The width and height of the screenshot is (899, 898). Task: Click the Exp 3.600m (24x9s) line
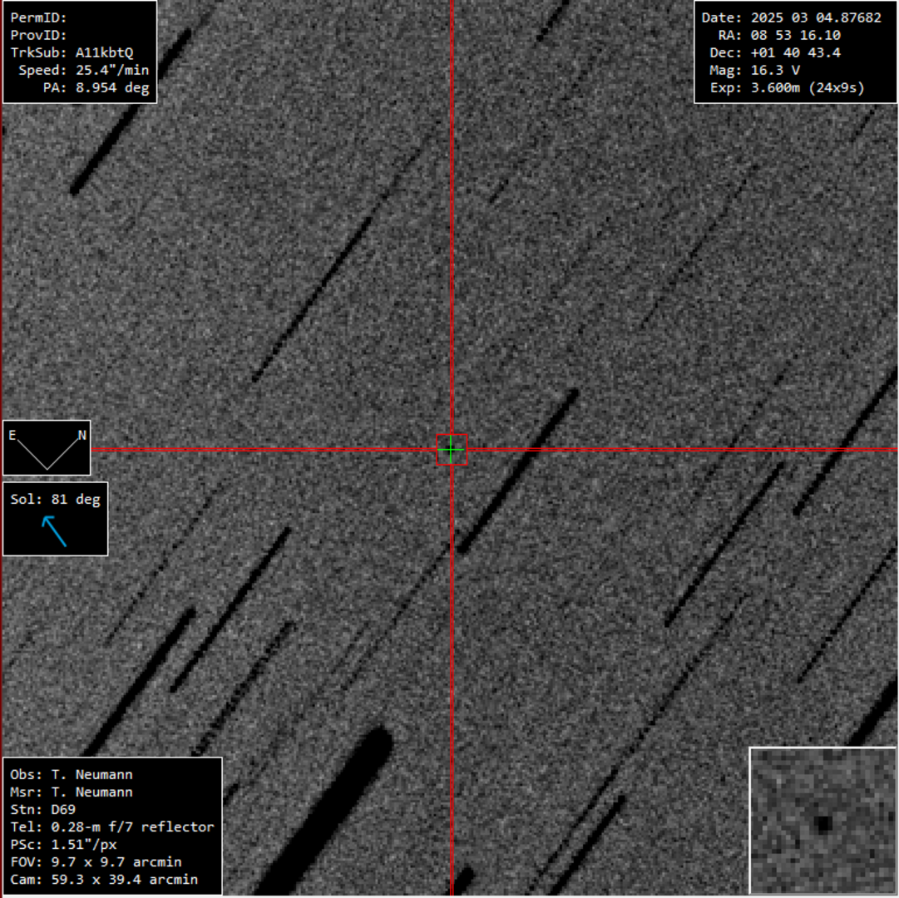point(787,88)
